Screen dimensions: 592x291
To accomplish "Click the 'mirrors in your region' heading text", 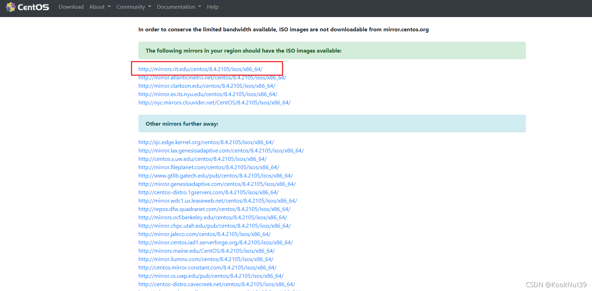I will coord(243,51).
